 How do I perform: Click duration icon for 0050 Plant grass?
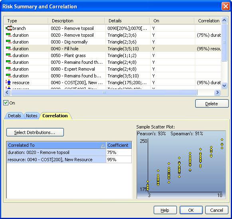click(8, 55)
